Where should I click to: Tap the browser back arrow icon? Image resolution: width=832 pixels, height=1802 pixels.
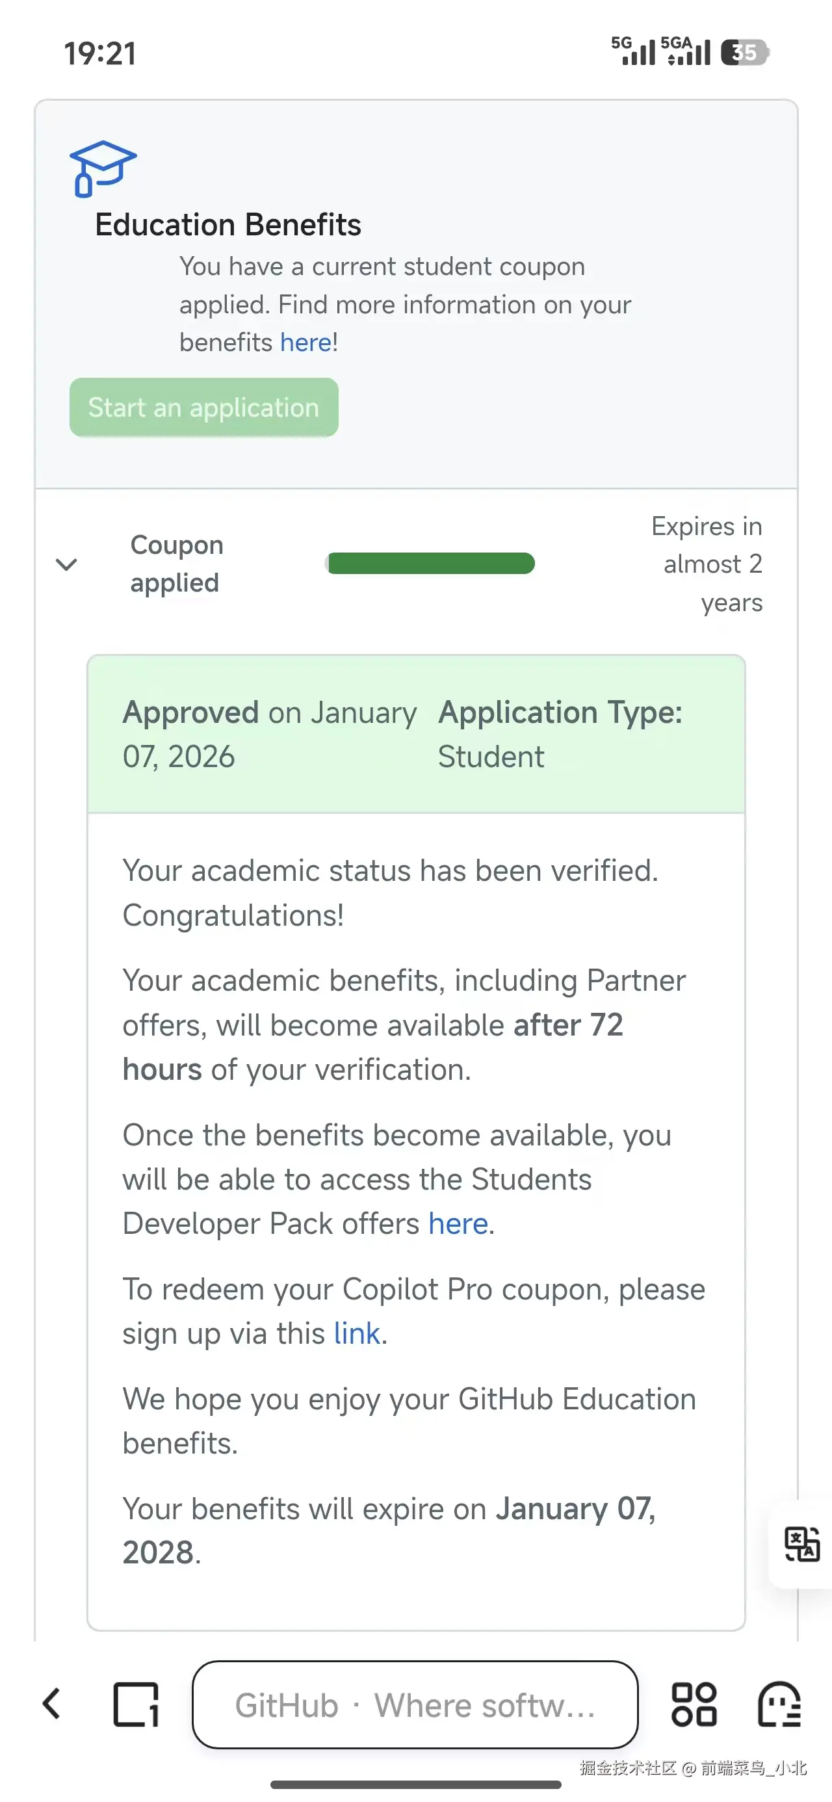tap(52, 1704)
